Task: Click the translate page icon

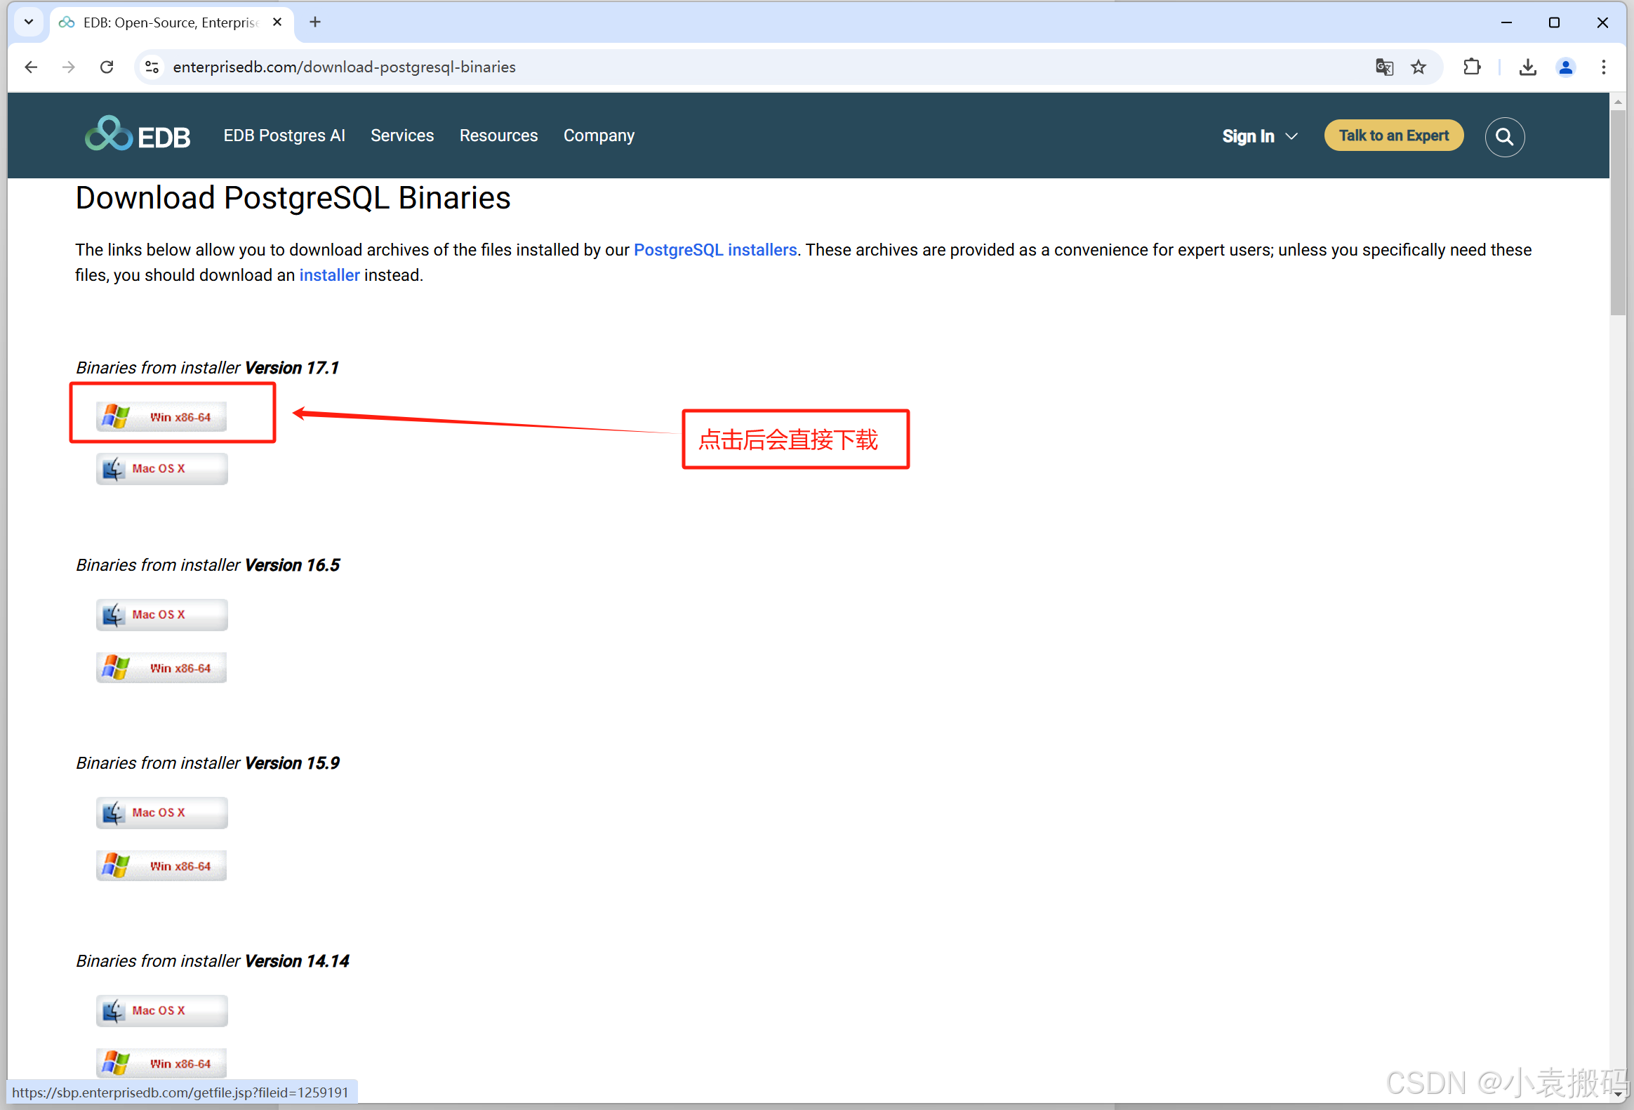Action: [x=1383, y=67]
